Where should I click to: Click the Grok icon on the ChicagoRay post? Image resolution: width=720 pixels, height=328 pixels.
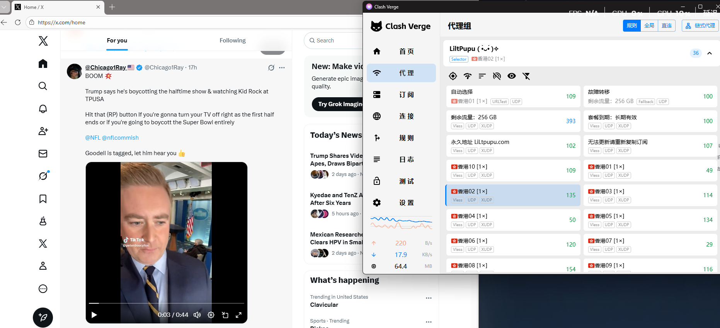pyautogui.click(x=271, y=68)
